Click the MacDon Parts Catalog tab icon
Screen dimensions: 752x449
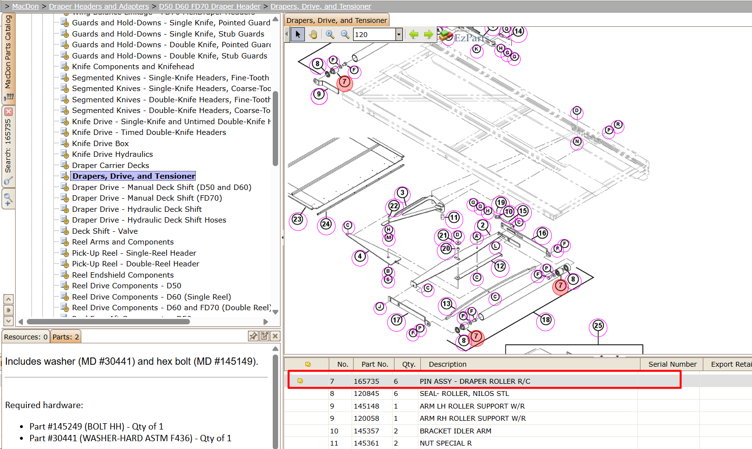(x=8, y=96)
